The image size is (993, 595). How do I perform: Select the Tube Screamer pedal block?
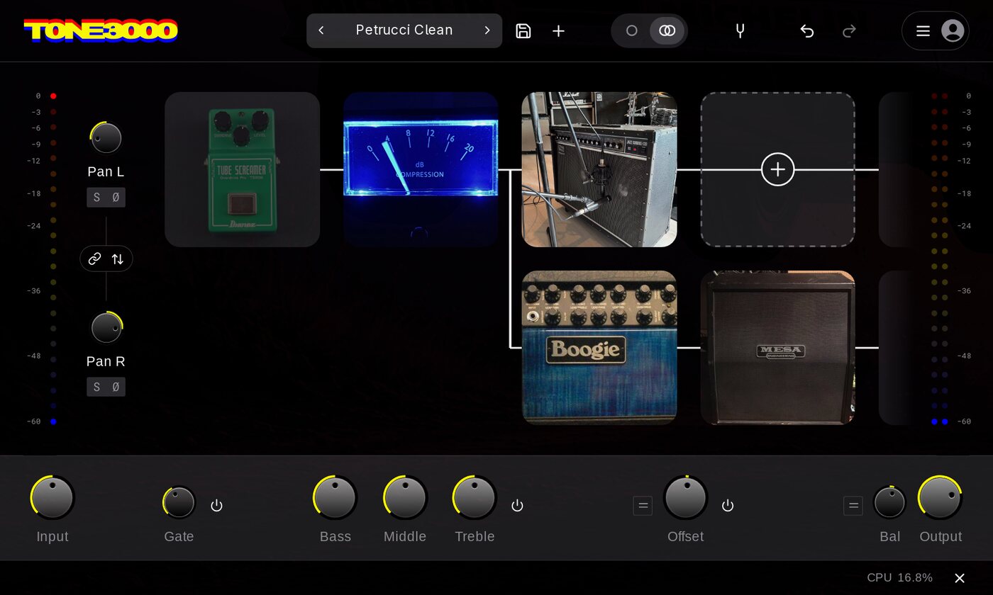tap(243, 169)
